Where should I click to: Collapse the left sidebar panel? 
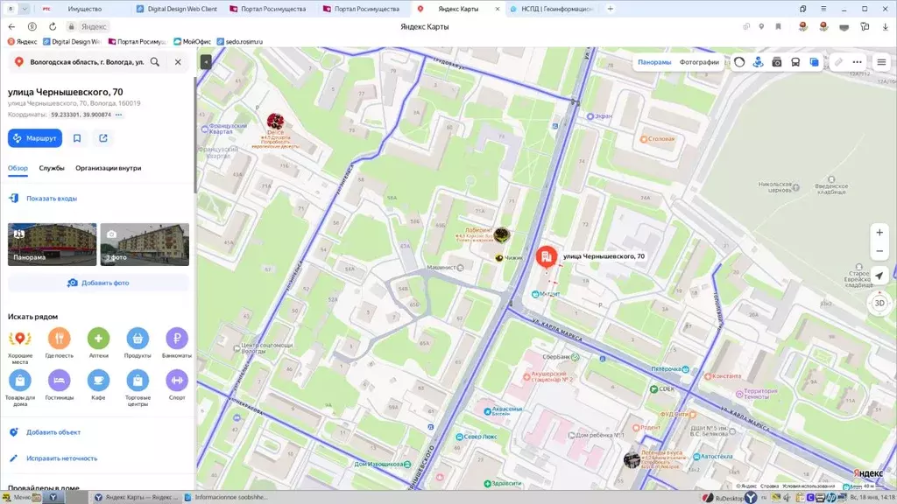pyautogui.click(x=206, y=62)
